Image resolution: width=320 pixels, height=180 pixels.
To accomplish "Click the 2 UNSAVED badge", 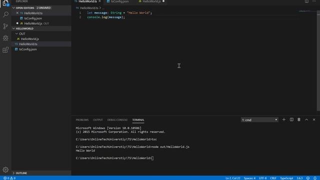I will (43, 8).
